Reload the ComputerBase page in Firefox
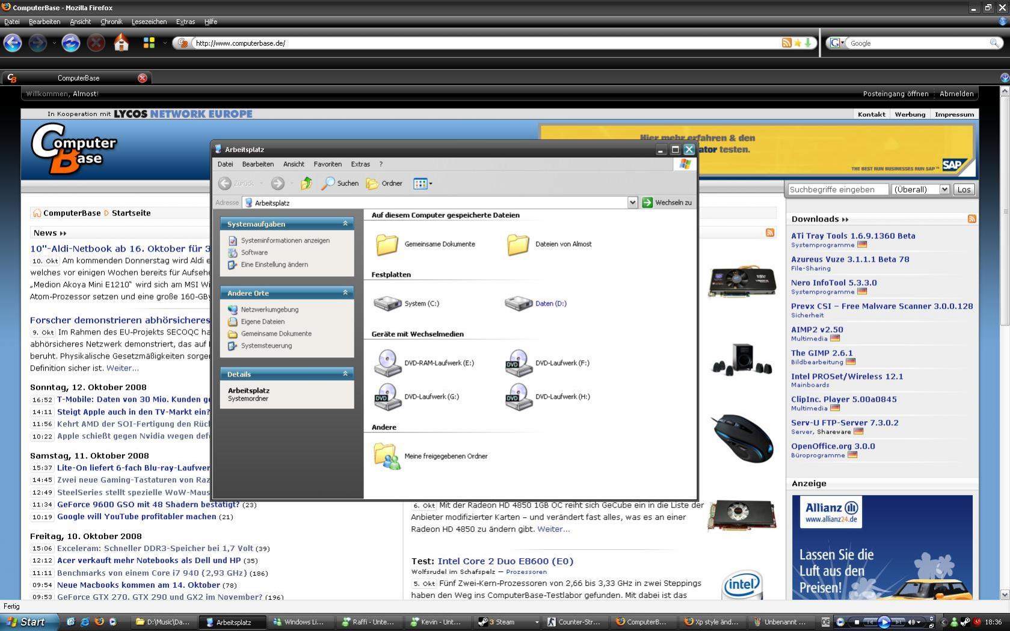This screenshot has width=1010, height=631. [70, 43]
